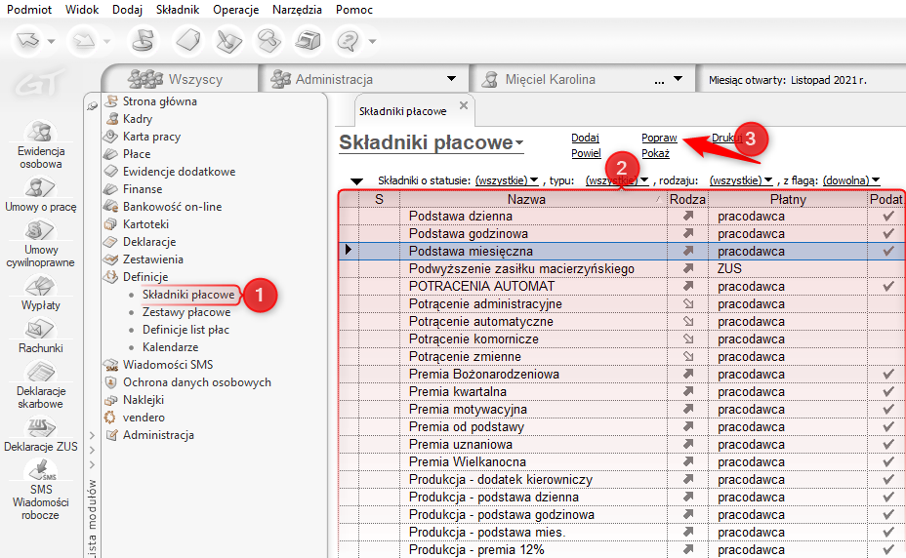Click the Popraw link
Viewport: 906px width, 558px height.
(x=659, y=138)
